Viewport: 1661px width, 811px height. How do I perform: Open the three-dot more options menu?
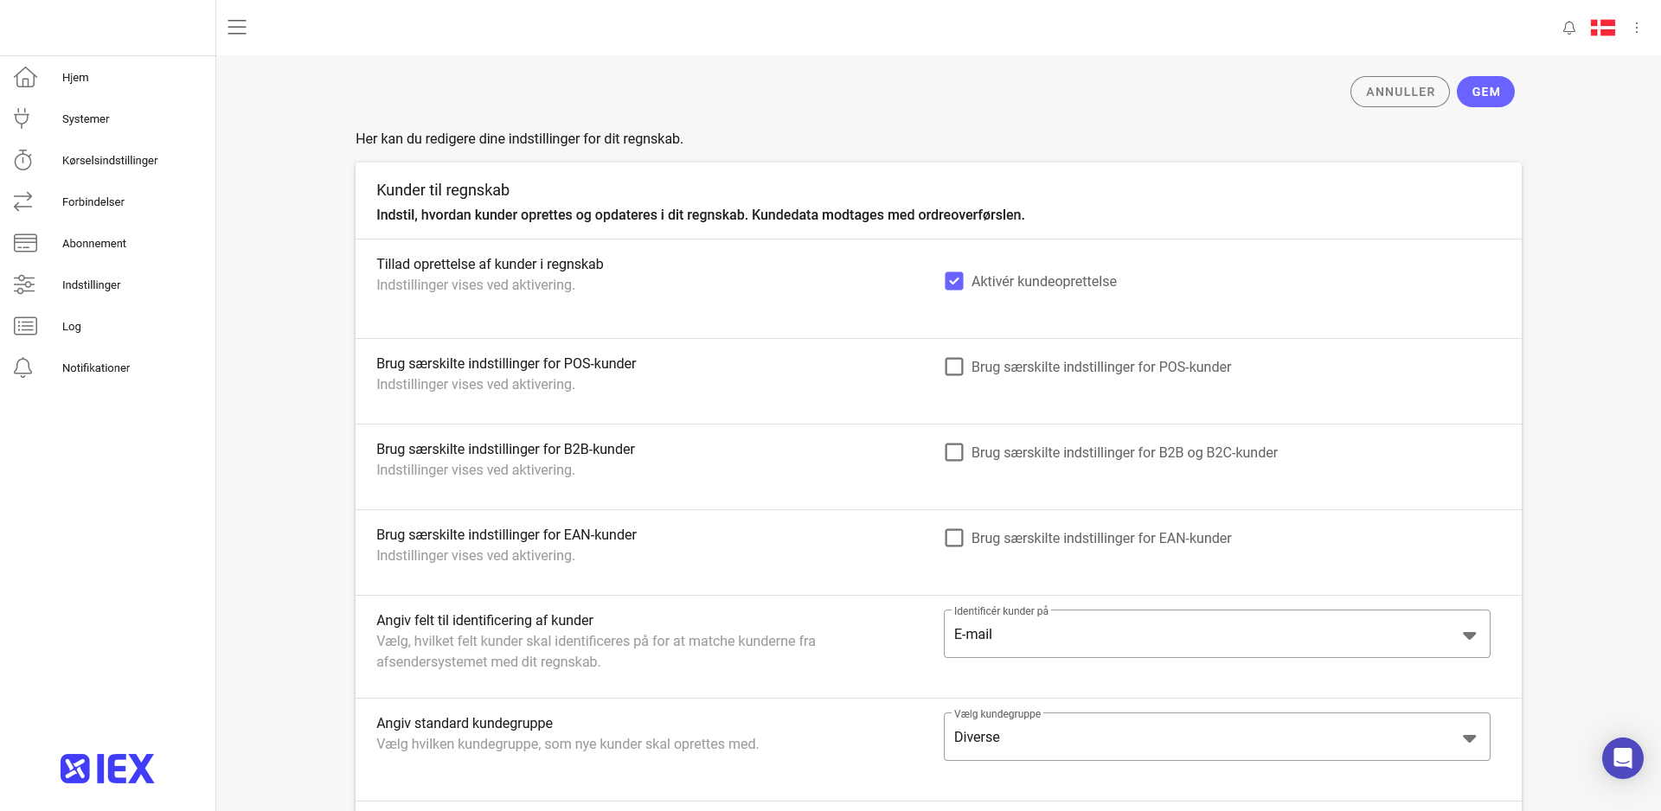(x=1636, y=28)
